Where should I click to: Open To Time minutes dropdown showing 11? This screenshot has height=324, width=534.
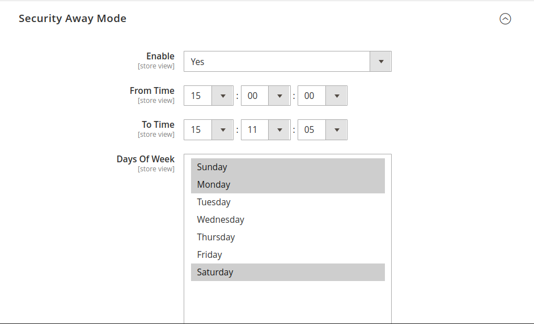(266, 129)
